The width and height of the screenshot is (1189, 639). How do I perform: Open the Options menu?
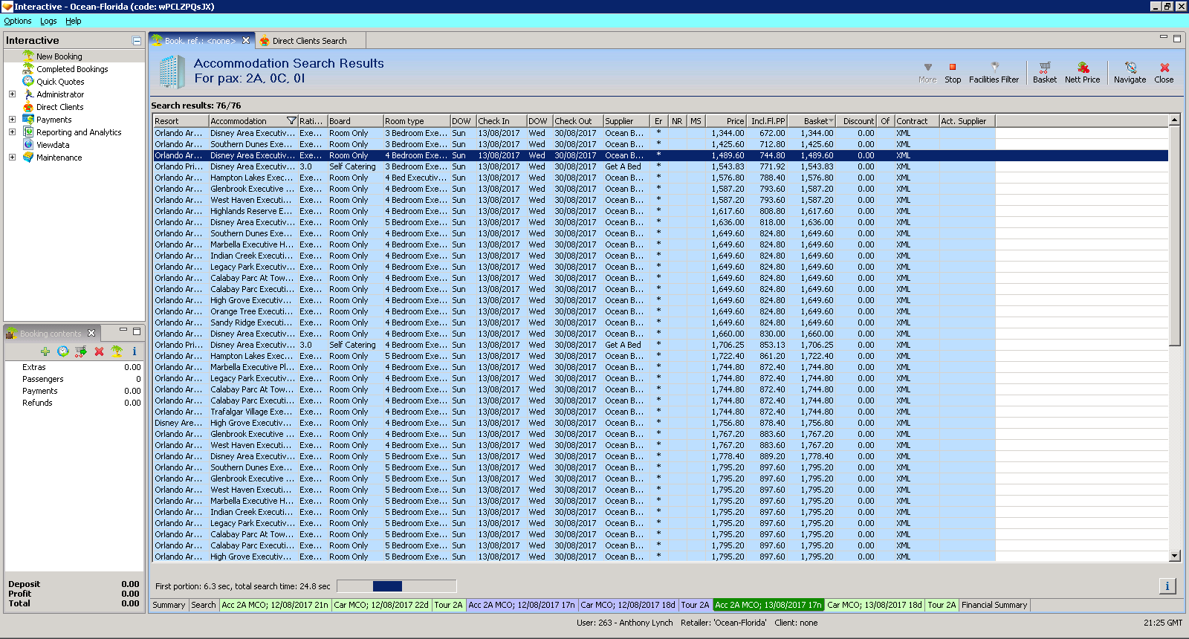point(18,21)
